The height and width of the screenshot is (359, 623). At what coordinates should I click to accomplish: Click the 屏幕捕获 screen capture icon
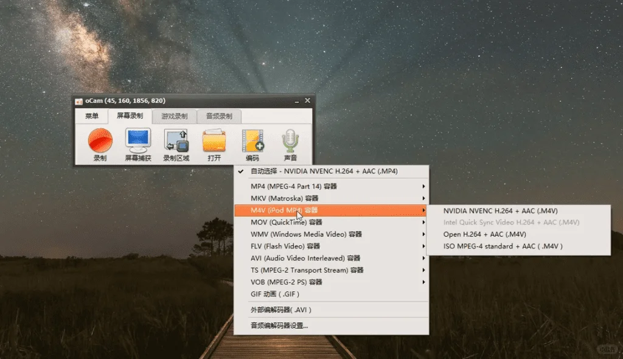click(137, 143)
